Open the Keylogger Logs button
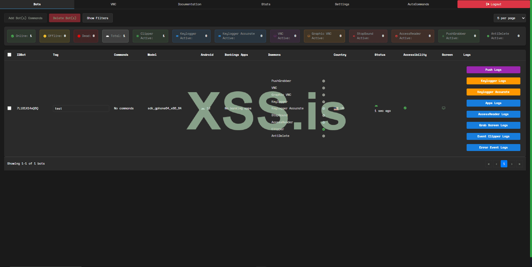This screenshot has height=267, width=532. 493,81
